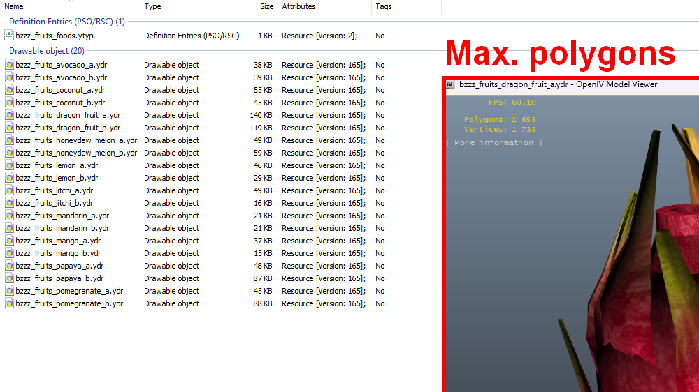Open More information in model viewer
Screen dimensions: 699x392
(494, 143)
